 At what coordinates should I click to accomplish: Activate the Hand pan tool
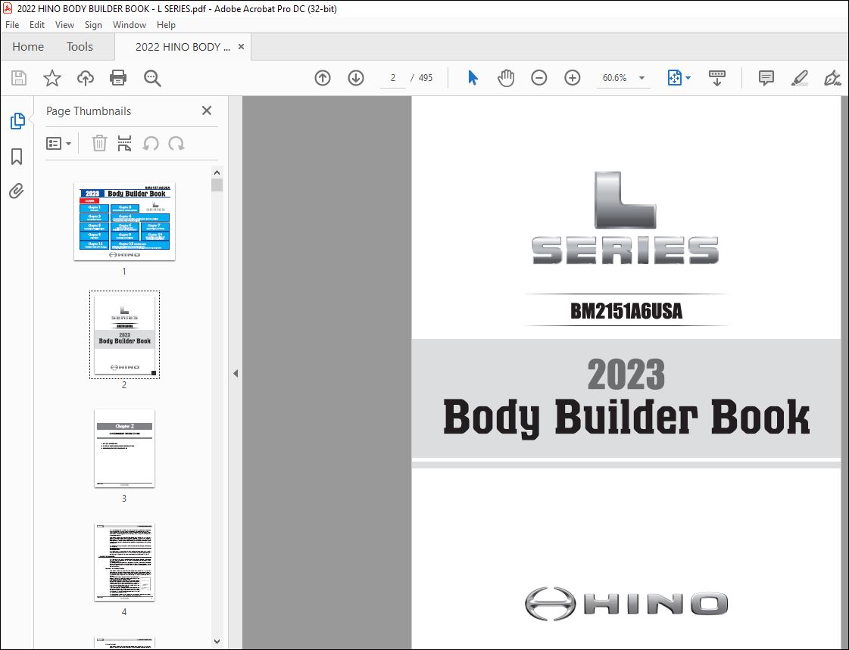(506, 78)
